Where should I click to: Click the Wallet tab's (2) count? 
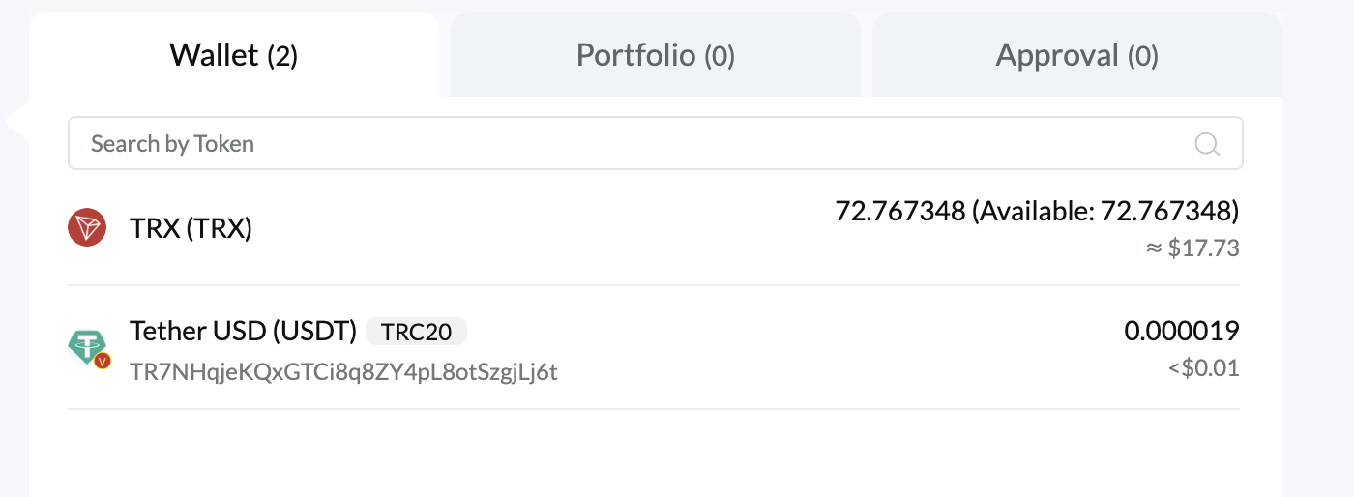pos(282,56)
